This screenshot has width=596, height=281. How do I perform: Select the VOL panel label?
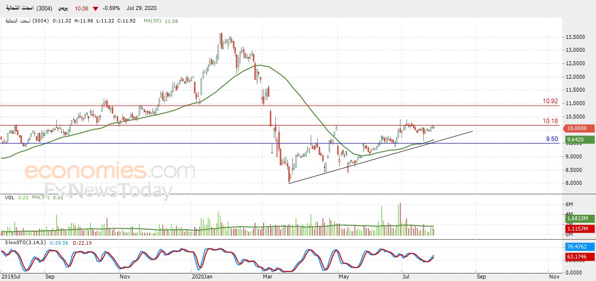[10, 198]
